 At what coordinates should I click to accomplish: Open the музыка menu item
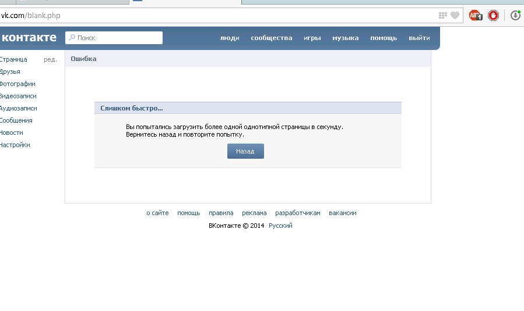coord(345,38)
